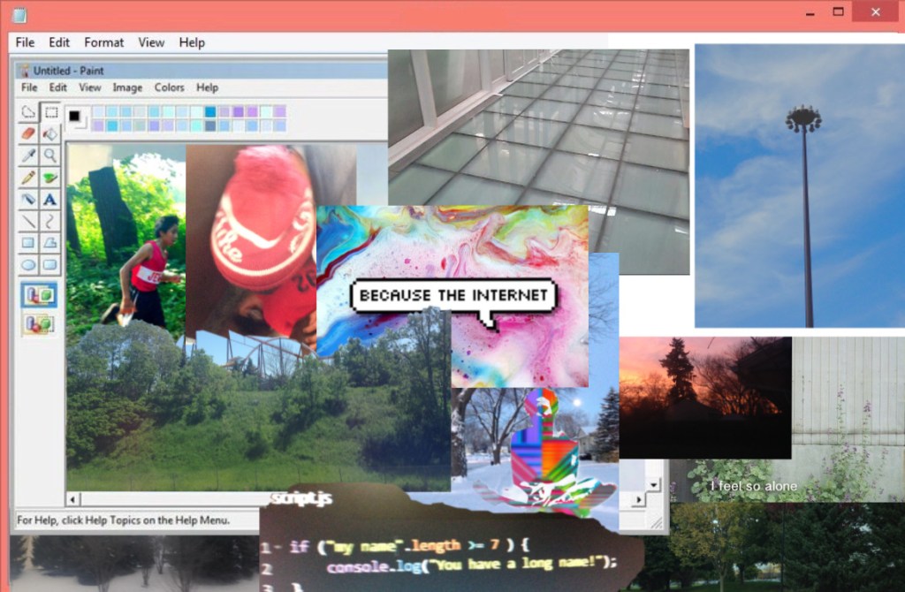
Task: Maximize the outer Notepad window
Action: pos(838,11)
